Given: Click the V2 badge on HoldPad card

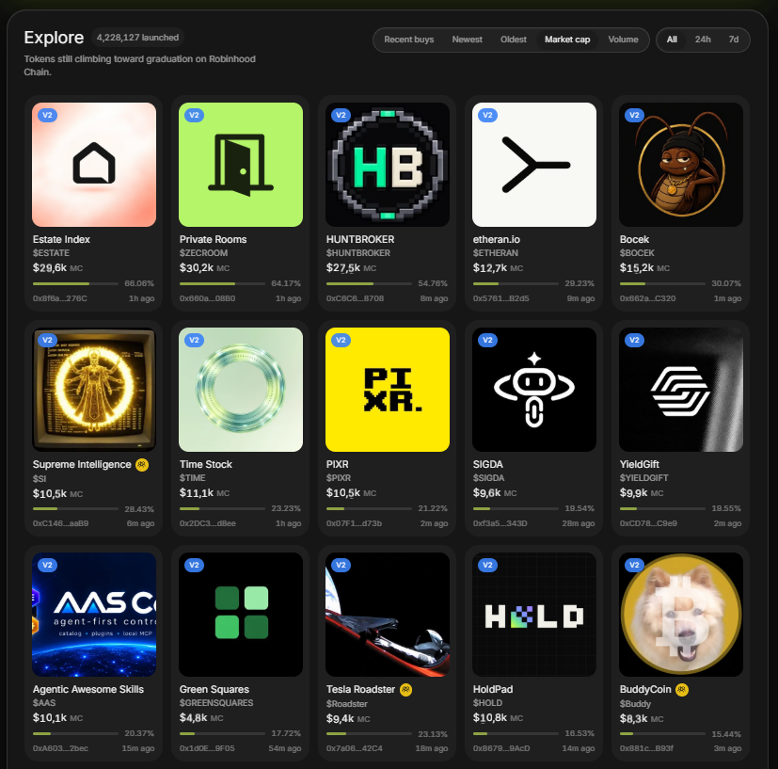Looking at the screenshot, I should click(x=488, y=565).
